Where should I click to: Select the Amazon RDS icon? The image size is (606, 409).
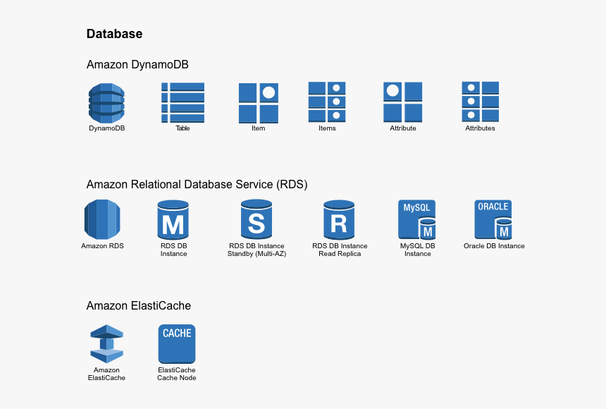[102, 219]
